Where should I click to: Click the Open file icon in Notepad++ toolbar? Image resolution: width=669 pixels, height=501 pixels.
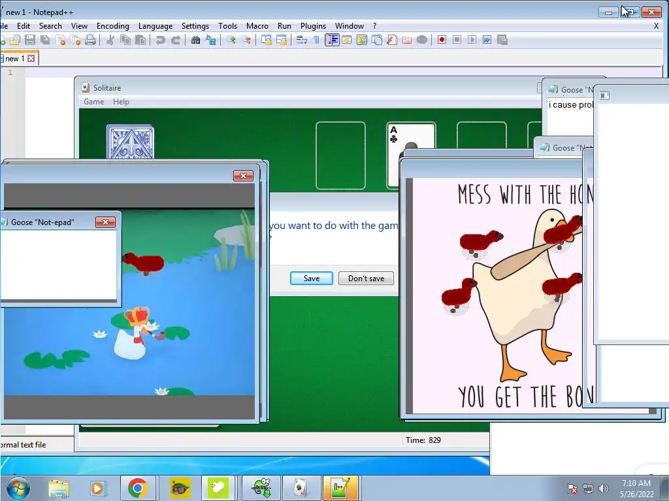pyautogui.click(x=15, y=40)
